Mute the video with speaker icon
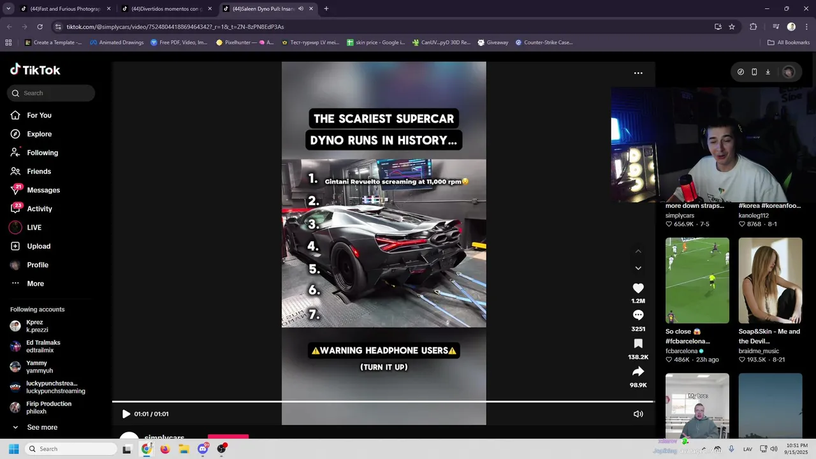 [x=637, y=414]
